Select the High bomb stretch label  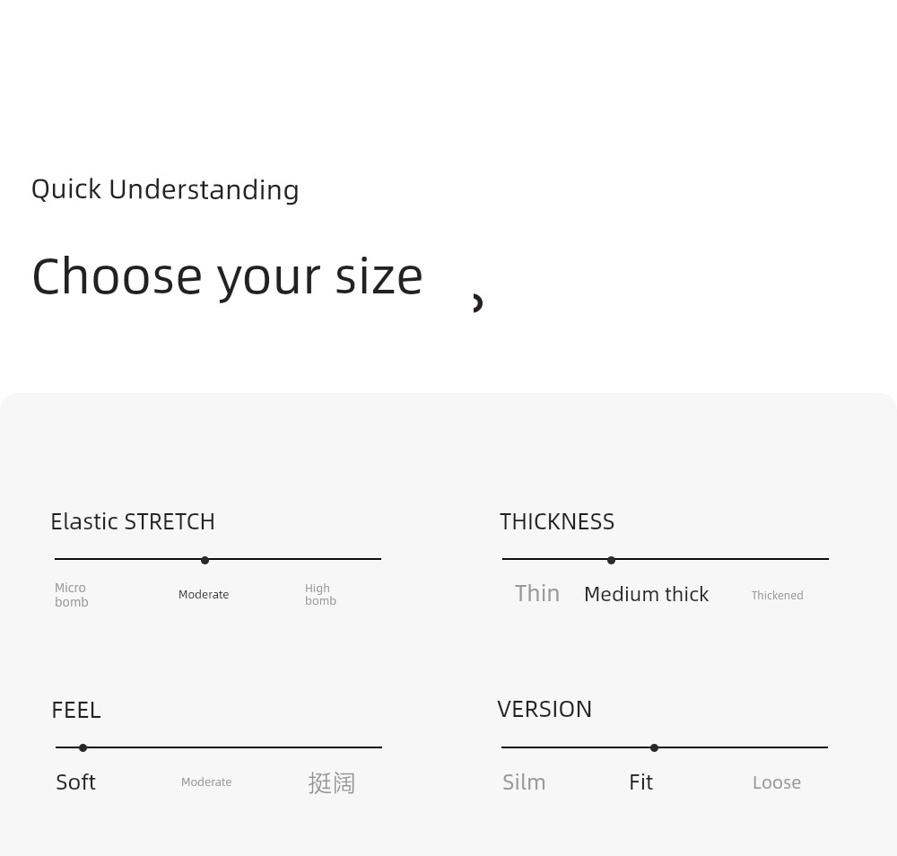pos(320,595)
